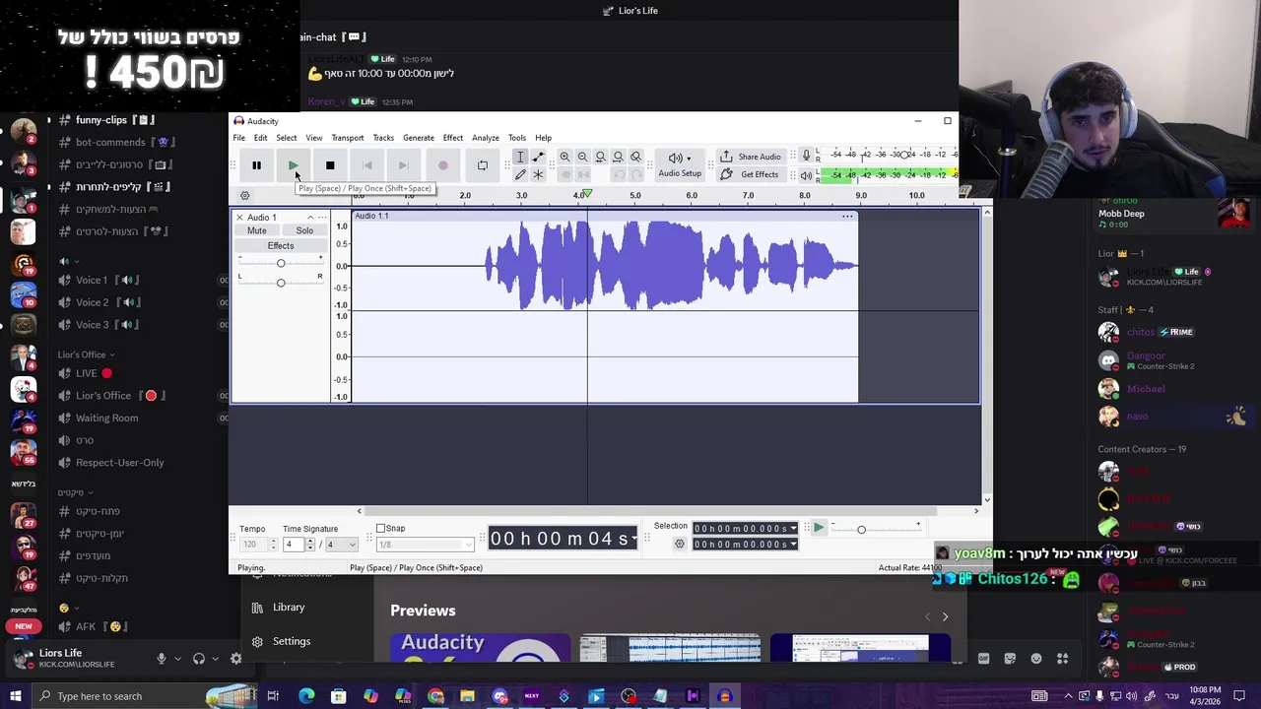Close the Audio 1 track with X
Image resolution: width=1261 pixels, height=709 pixels.
tap(239, 218)
